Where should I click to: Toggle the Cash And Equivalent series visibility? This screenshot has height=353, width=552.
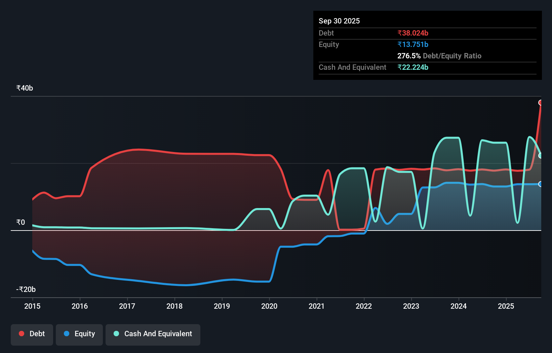tap(153, 334)
